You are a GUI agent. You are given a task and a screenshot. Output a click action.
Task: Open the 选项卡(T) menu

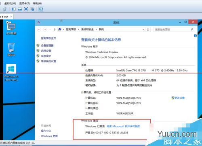point(24,3)
